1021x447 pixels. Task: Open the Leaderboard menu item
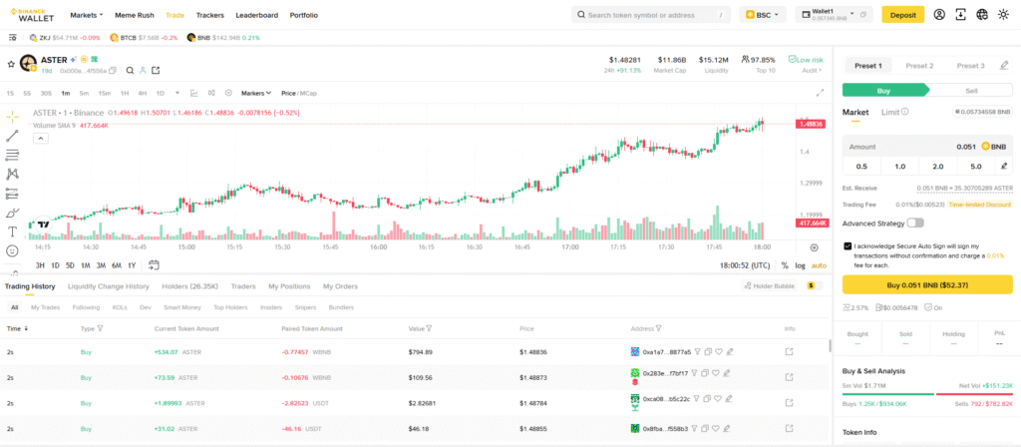pyautogui.click(x=256, y=16)
